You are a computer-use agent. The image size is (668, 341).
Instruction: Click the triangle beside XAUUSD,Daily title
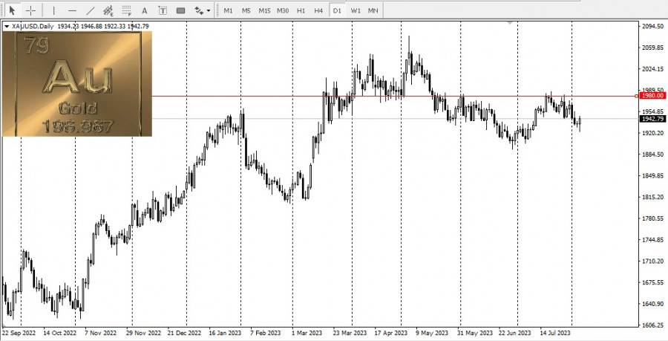click(7, 27)
